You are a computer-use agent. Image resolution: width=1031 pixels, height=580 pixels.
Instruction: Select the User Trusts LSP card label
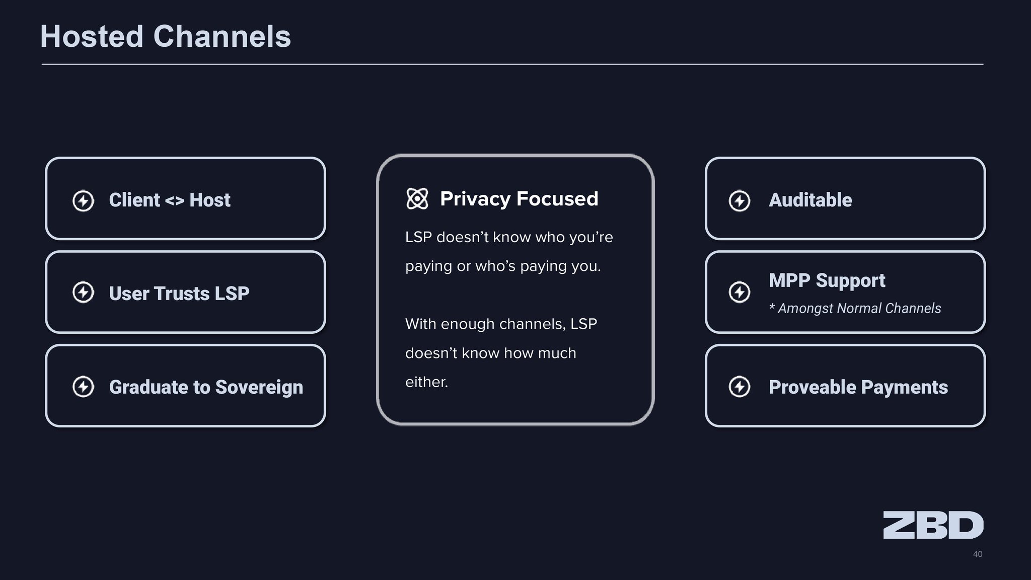pos(179,293)
